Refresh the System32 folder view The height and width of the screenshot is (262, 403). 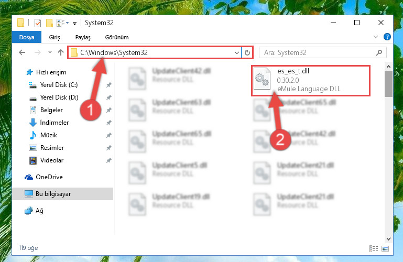pyautogui.click(x=247, y=52)
